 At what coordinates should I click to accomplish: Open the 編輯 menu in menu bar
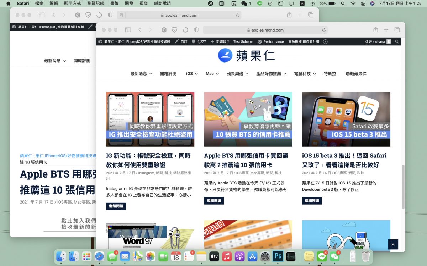tap(54, 4)
